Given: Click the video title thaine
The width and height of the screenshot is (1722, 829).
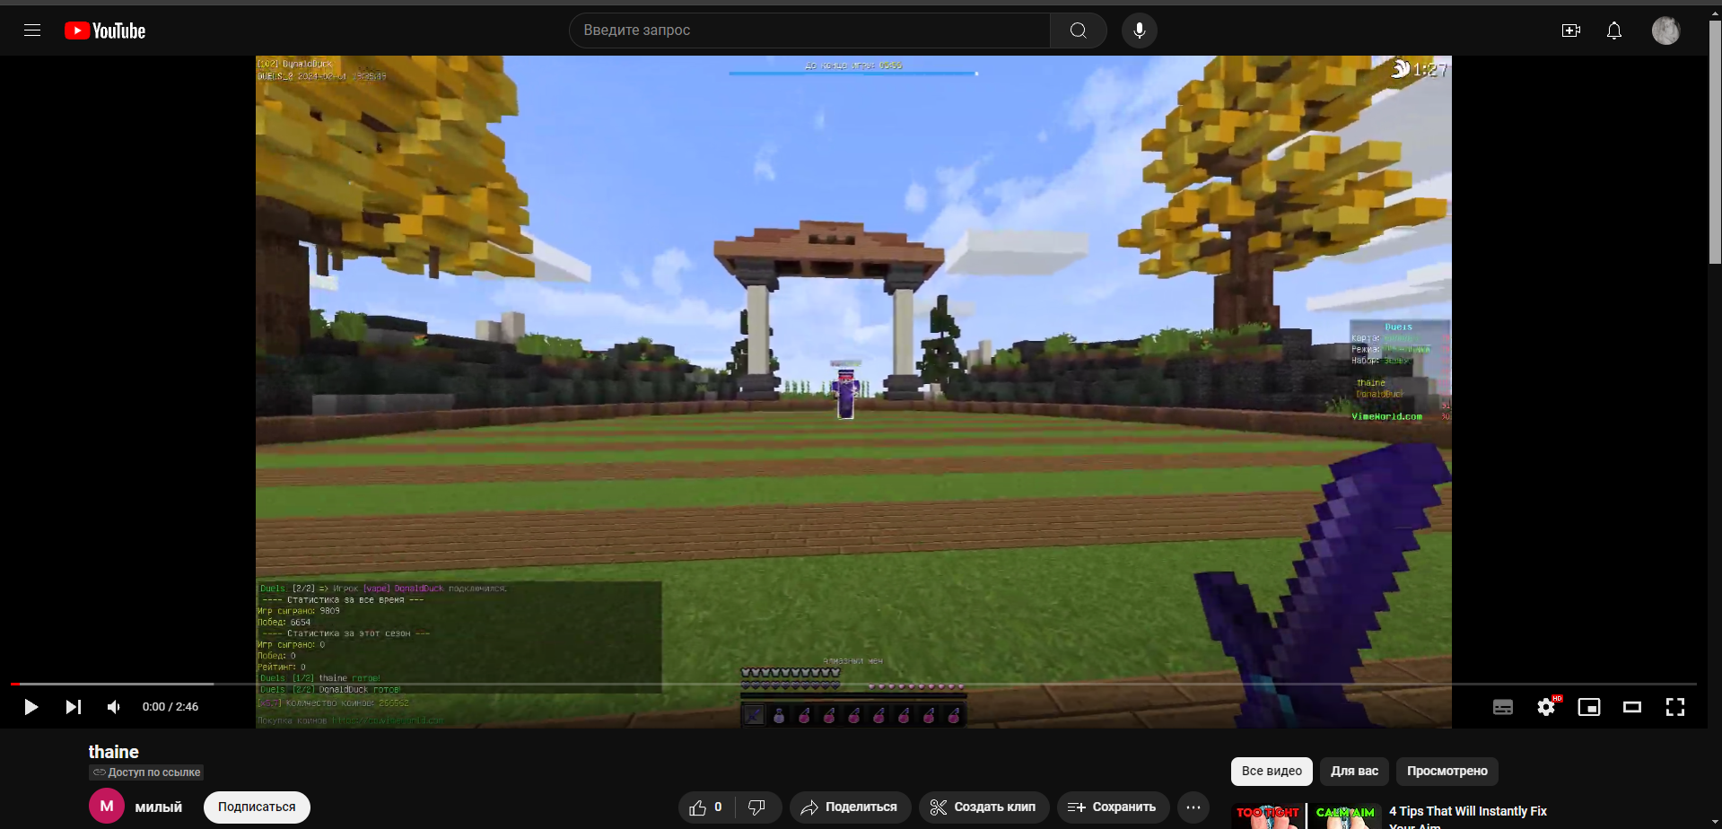Looking at the screenshot, I should tap(114, 752).
